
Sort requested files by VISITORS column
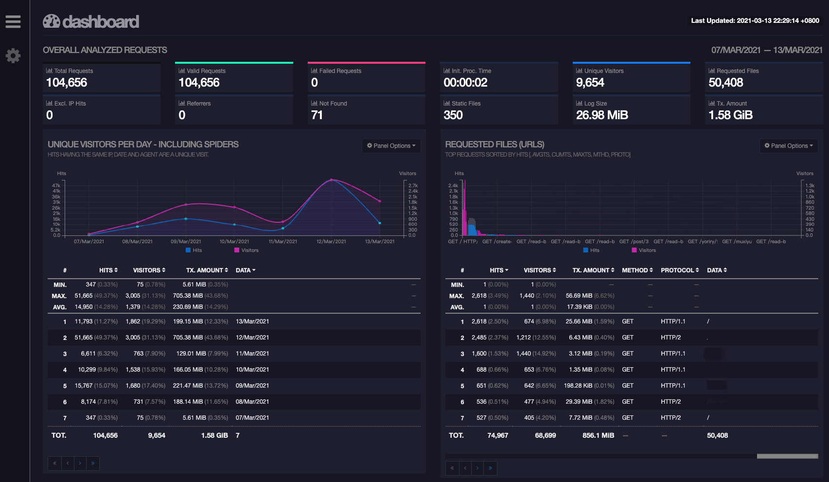point(540,270)
